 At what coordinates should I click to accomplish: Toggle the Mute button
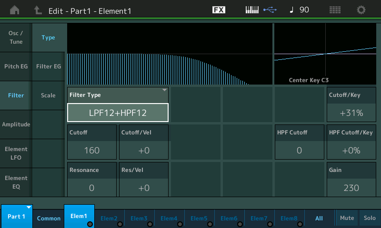pos(347,218)
